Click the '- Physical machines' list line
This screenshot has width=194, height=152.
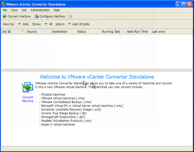52,95
